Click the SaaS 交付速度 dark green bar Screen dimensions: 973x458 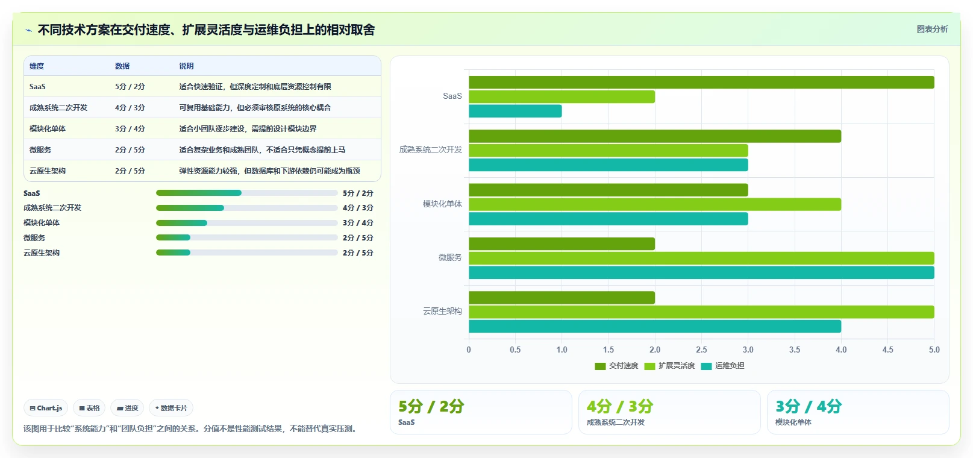pyautogui.click(x=701, y=83)
